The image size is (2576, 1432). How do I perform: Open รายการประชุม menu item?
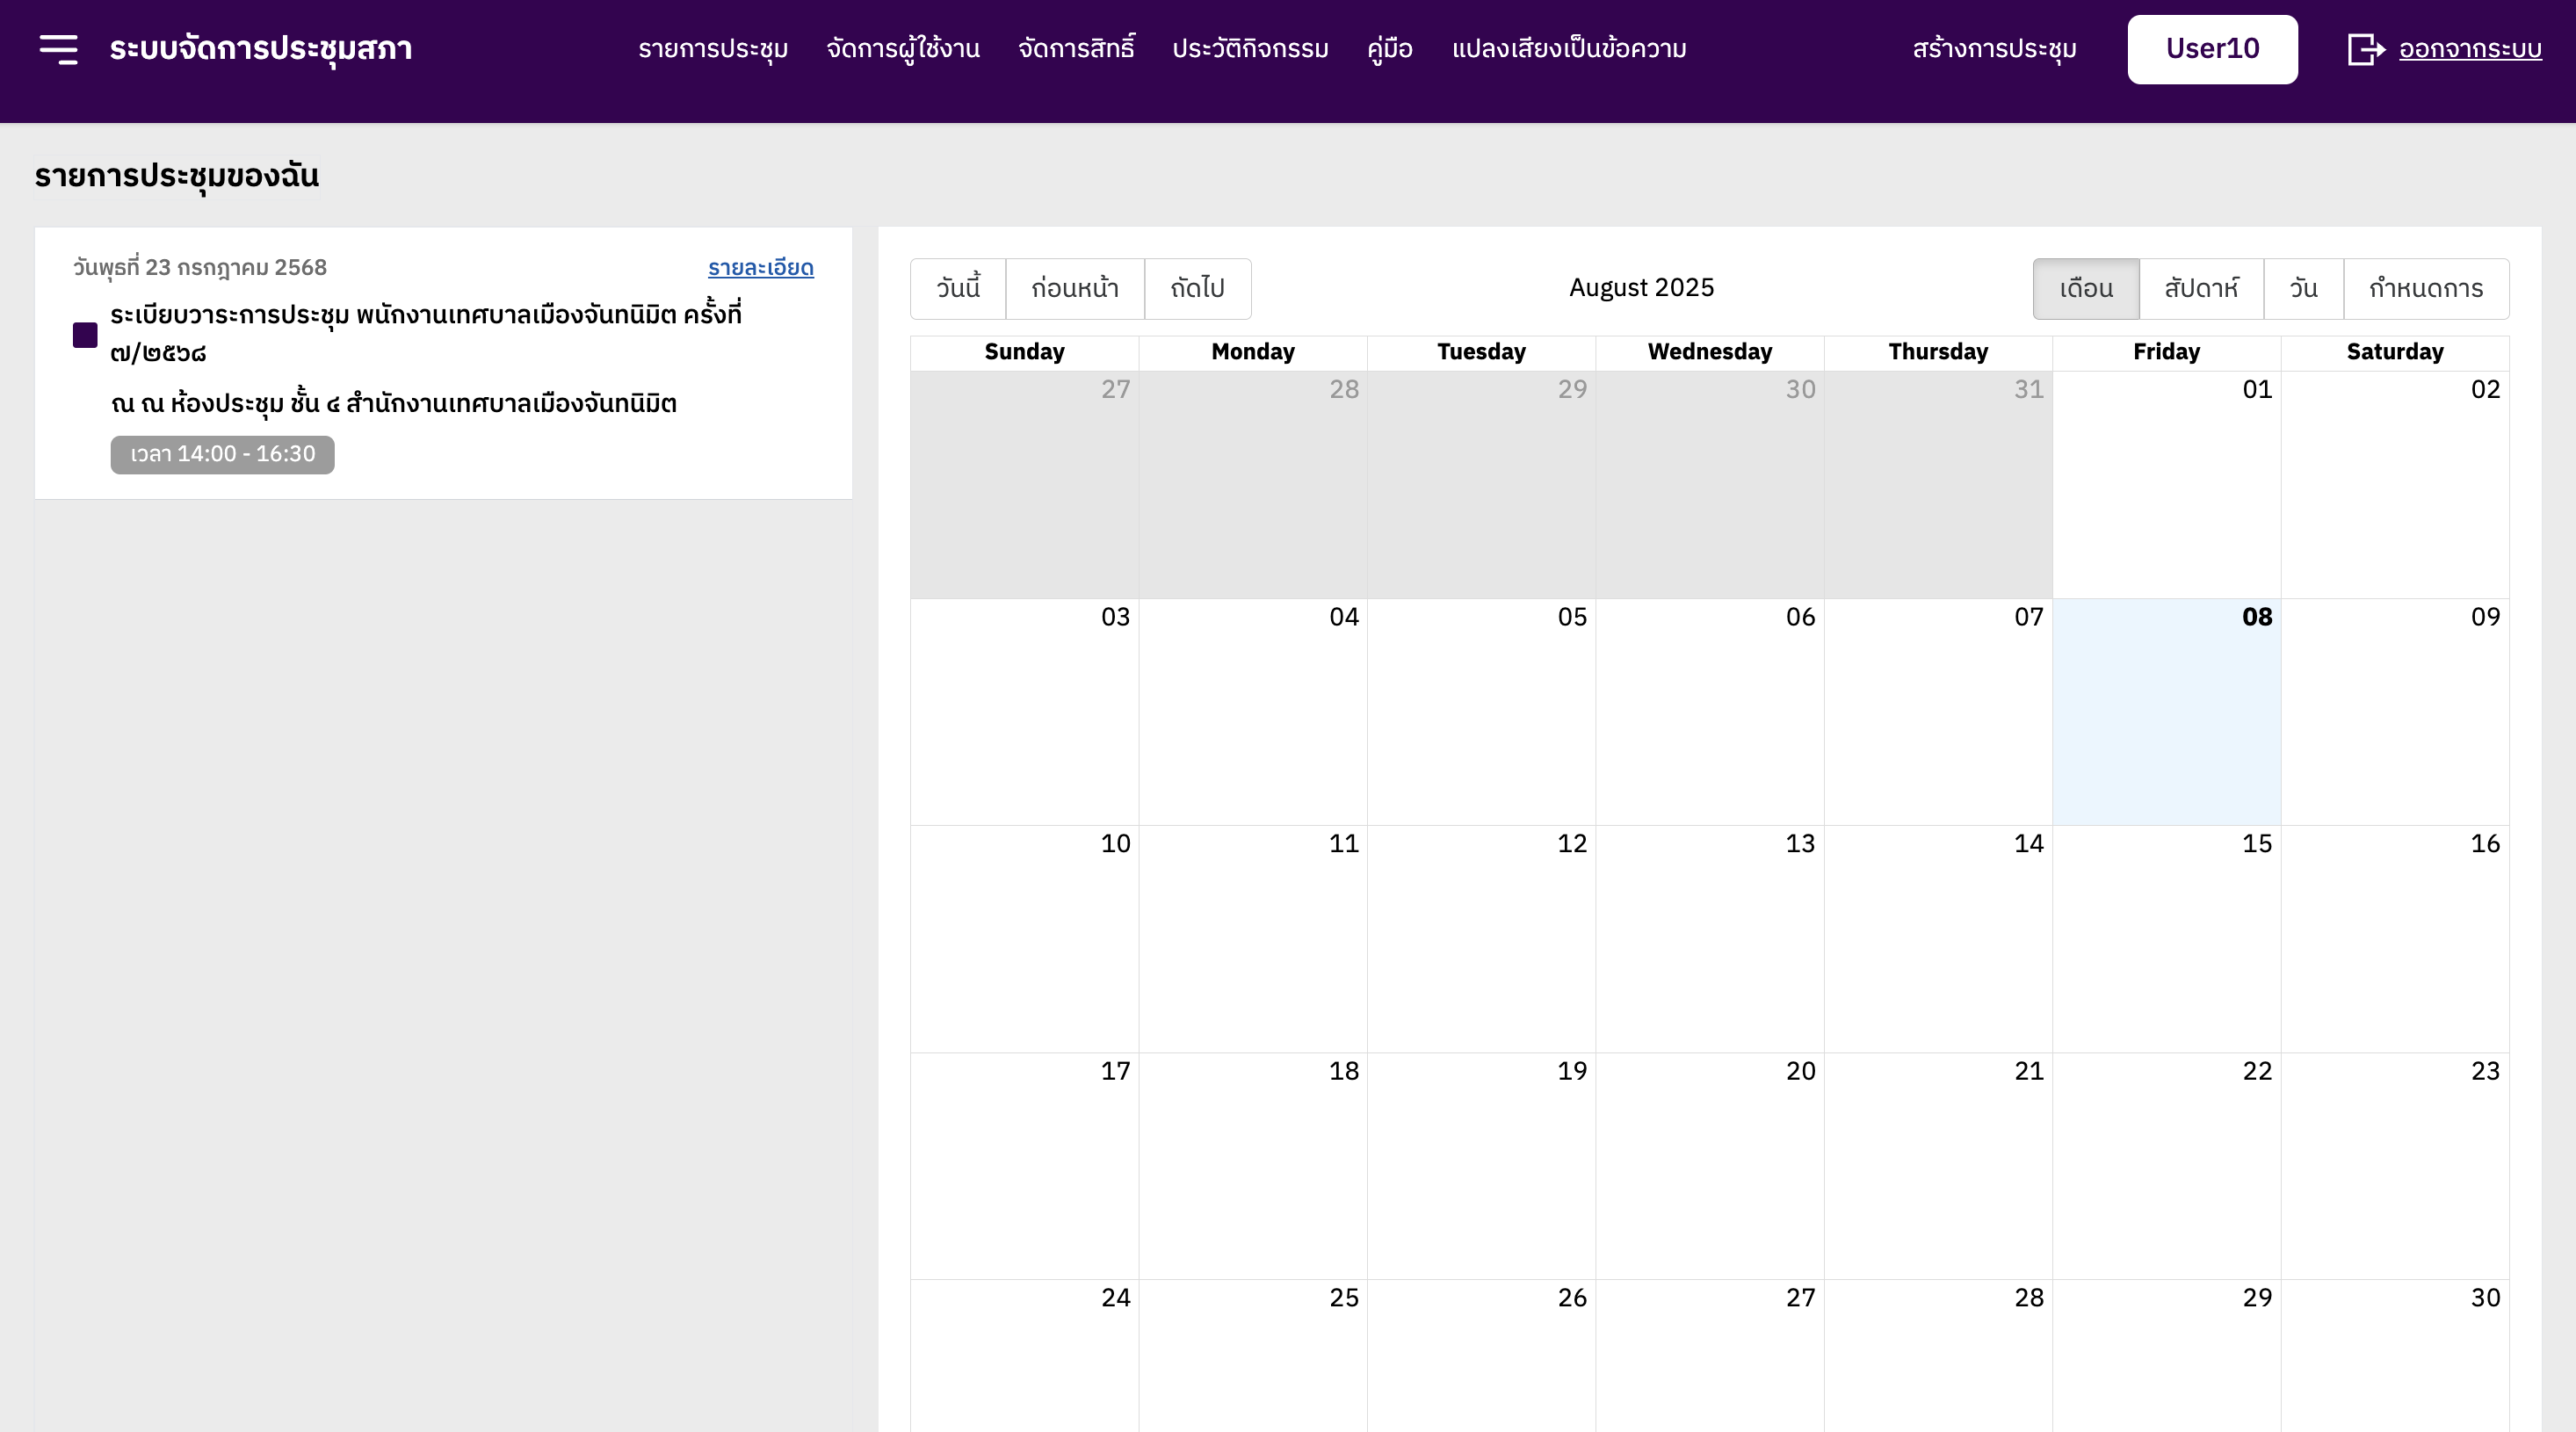tap(713, 49)
